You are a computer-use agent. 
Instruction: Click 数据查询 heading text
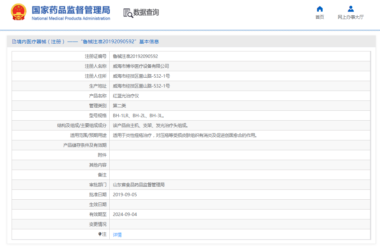point(146,12)
